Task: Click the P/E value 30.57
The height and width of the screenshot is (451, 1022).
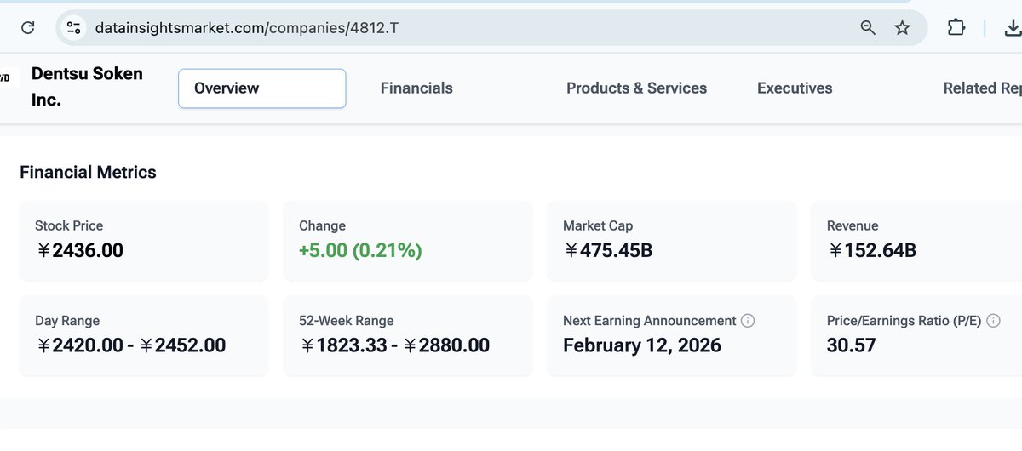Action: tap(851, 345)
